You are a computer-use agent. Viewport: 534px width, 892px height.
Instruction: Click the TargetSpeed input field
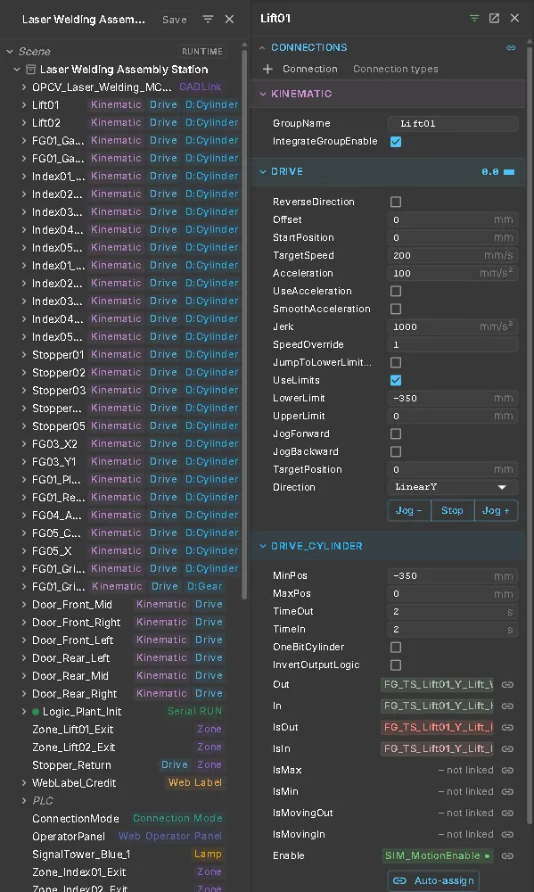point(453,255)
